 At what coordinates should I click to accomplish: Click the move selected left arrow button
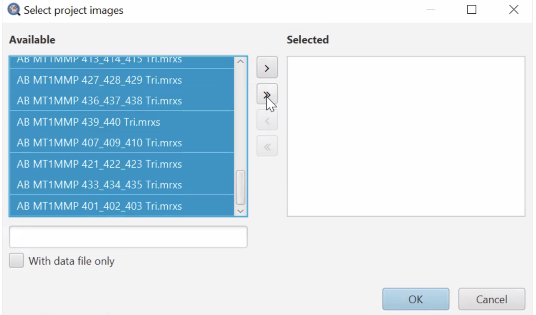tap(267, 121)
